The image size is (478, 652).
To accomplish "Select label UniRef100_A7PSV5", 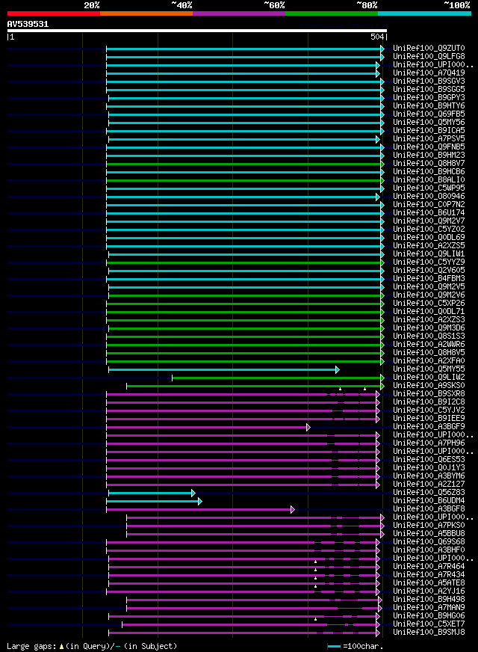I will [429, 139].
